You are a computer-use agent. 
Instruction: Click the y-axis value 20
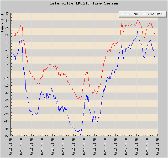tap(7, 35)
